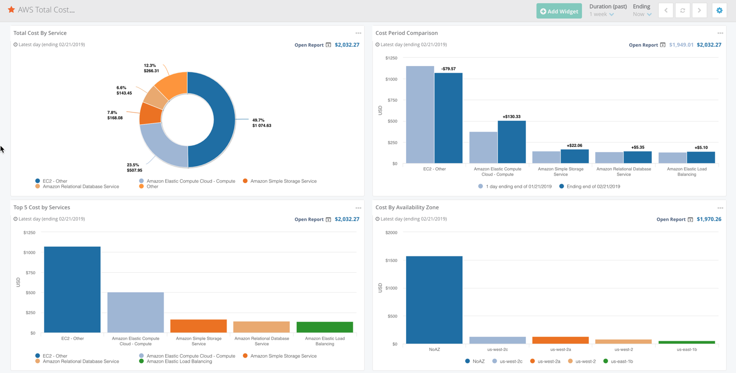Viewport: 736px width, 373px height.
Task: Open Total Cost By Service options menu
Action: (x=358, y=33)
